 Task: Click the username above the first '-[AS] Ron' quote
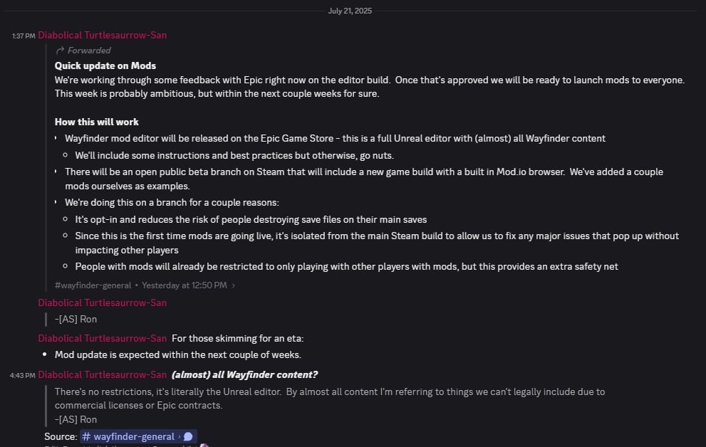pyautogui.click(x=103, y=303)
